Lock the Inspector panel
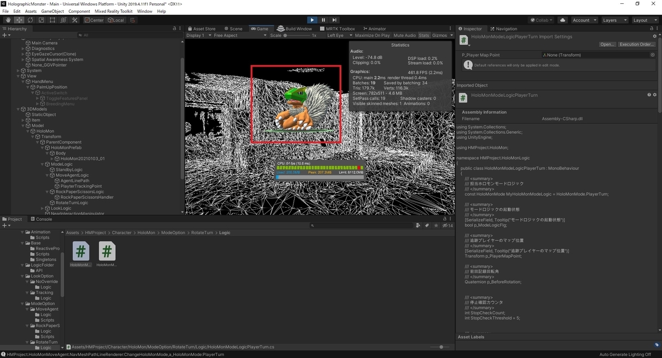The image size is (662, 358). coord(651,29)
